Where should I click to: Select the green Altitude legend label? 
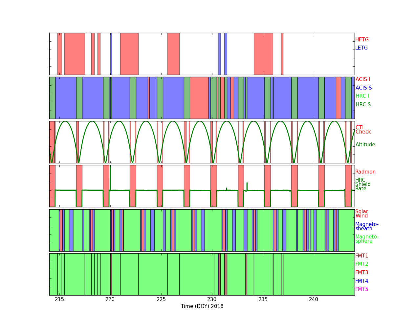tap(365, 145)
